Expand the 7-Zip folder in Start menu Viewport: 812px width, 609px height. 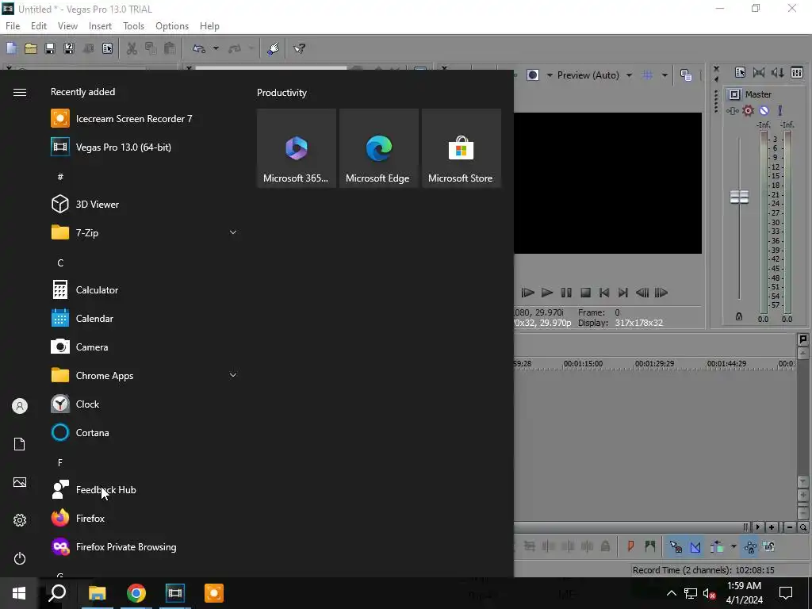(x=144, y=233)
